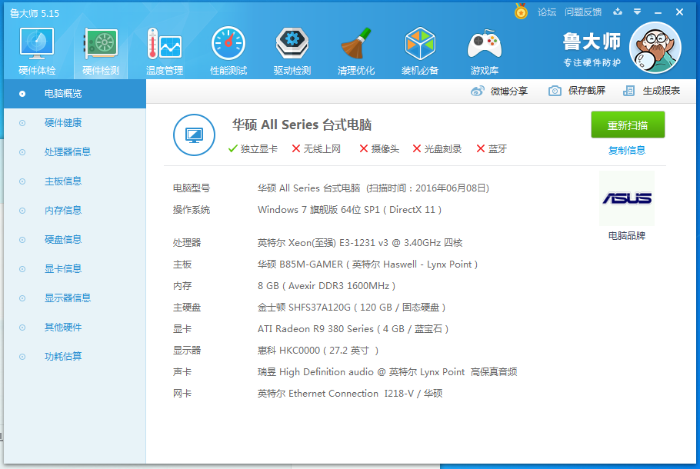The height and width of the screenshot is (469, 700).
Task: Select 显示器信息 in sidebar
Action: pyautogui.click(x=75, y=298)
